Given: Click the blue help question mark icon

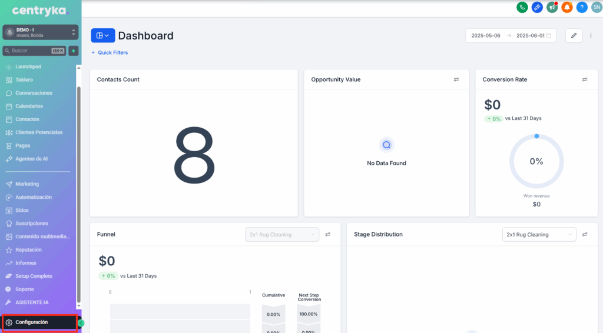Looking at the screenshot, I should point(582,8).
